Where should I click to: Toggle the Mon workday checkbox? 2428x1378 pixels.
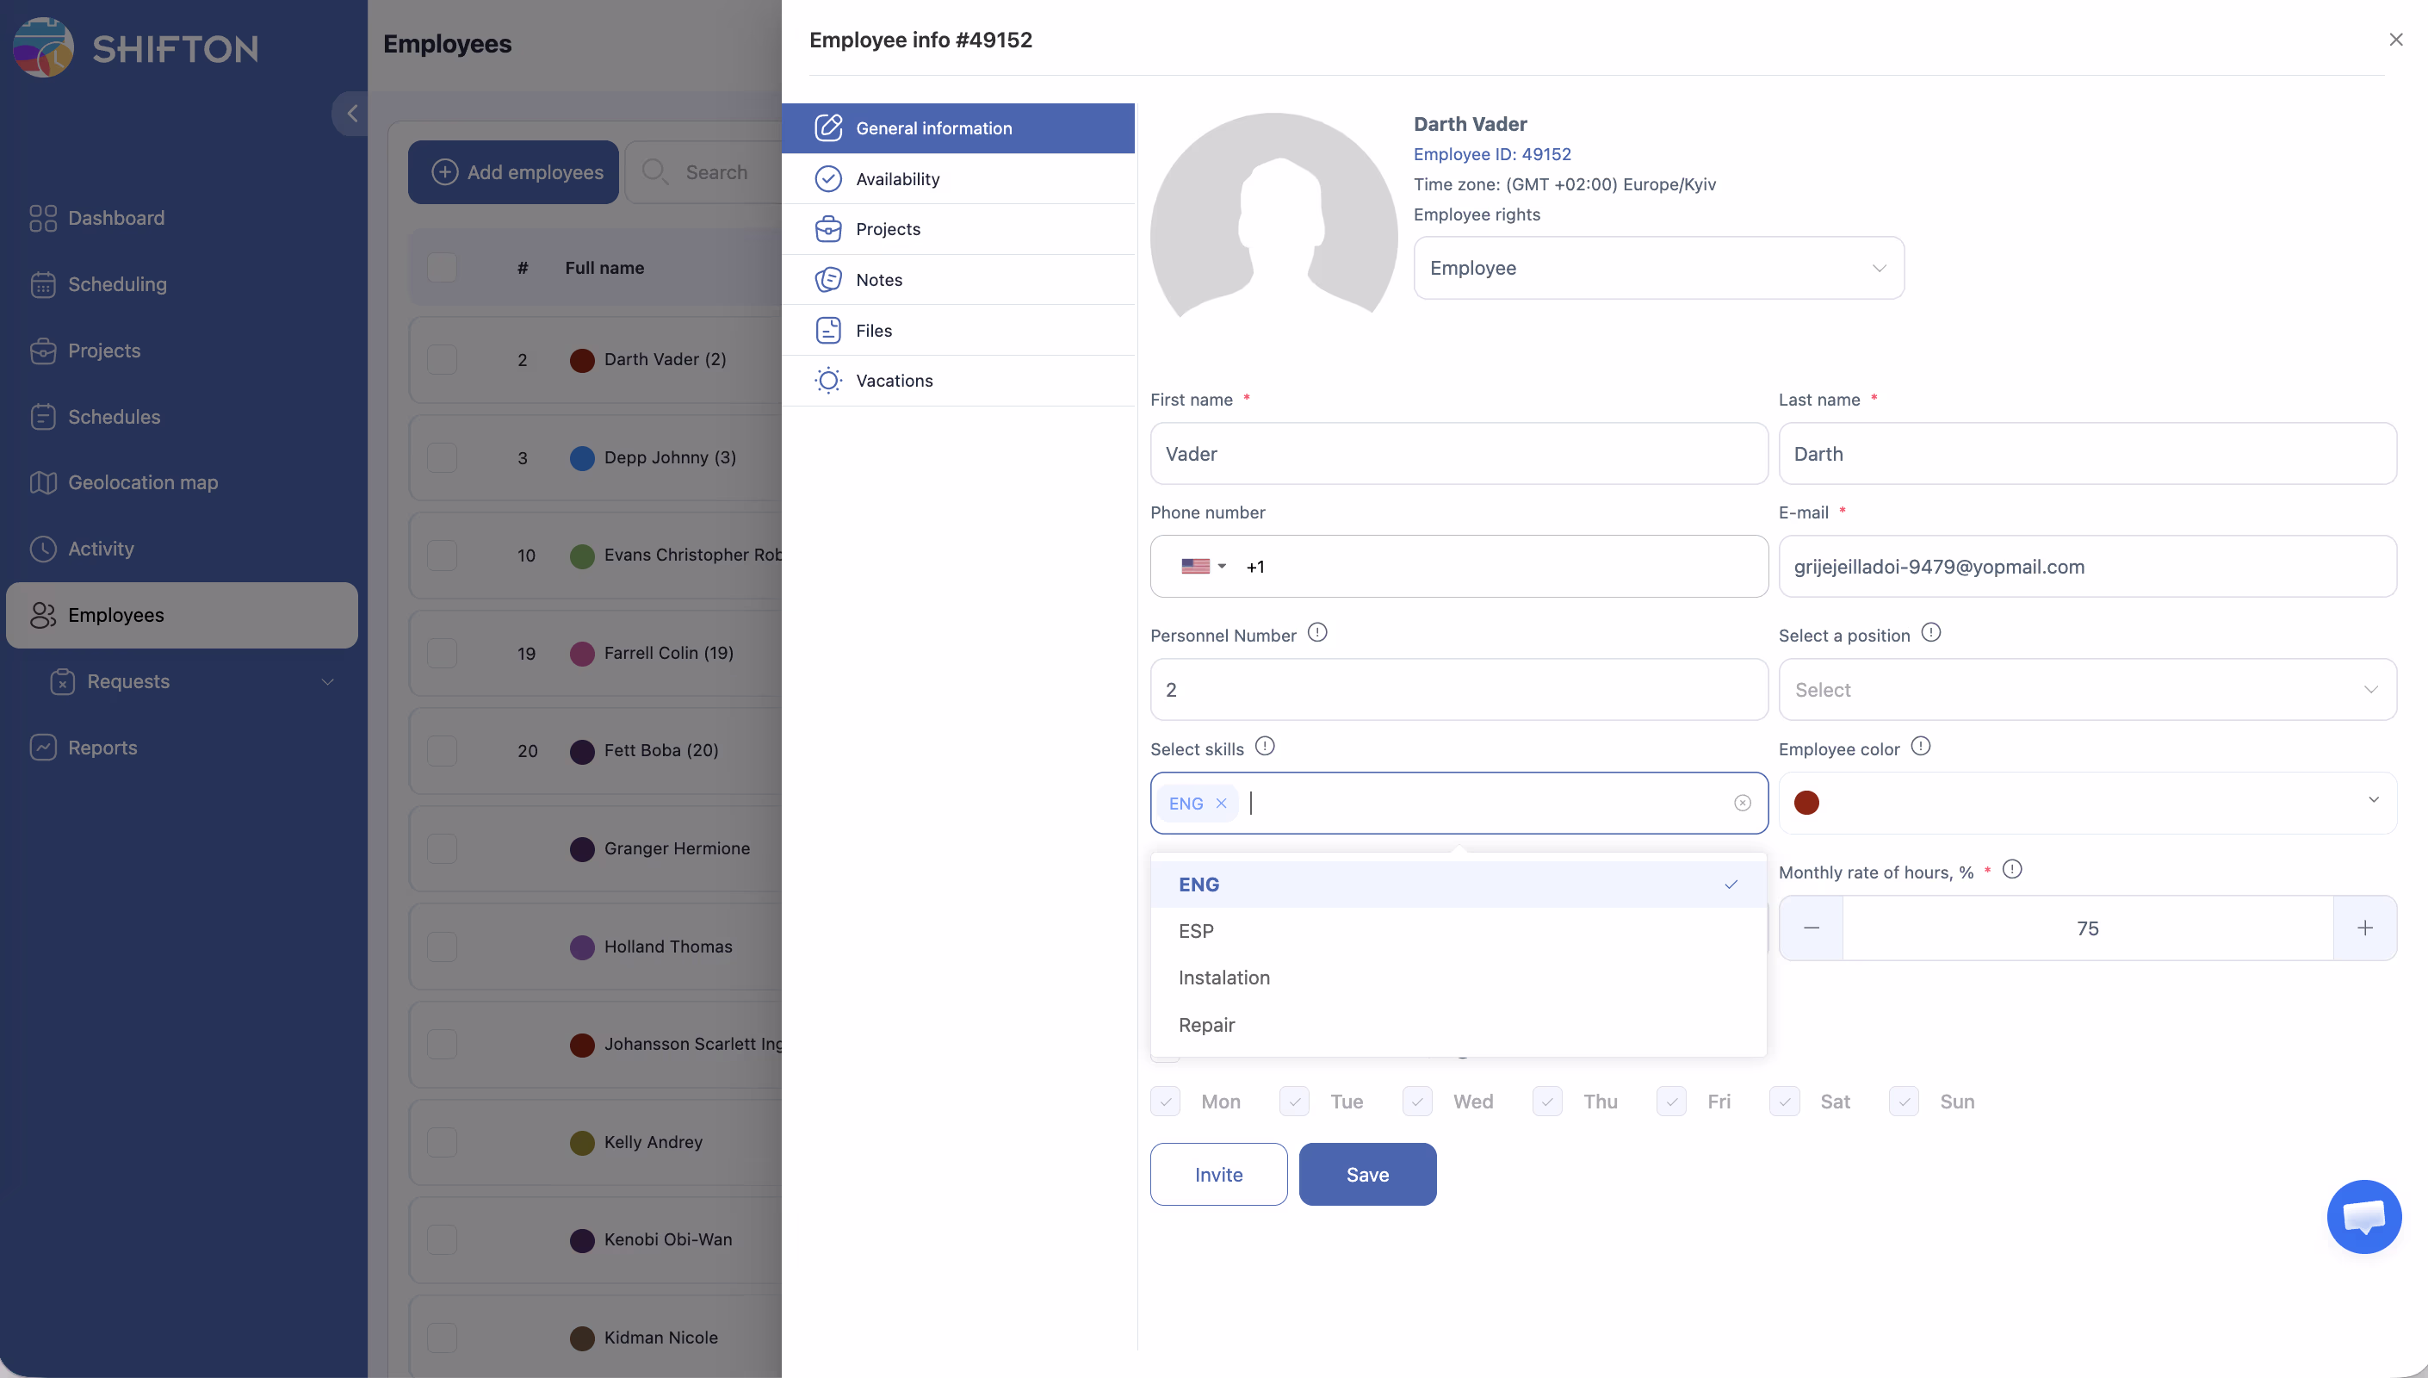point(1165,1102)
